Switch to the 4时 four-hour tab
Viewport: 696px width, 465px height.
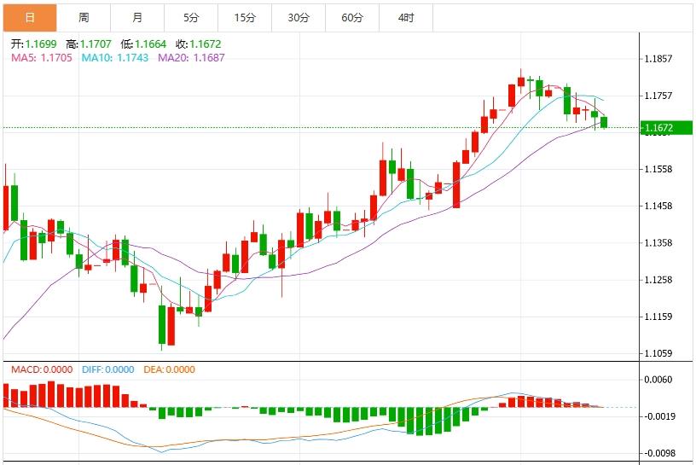(x=406, y=17)
